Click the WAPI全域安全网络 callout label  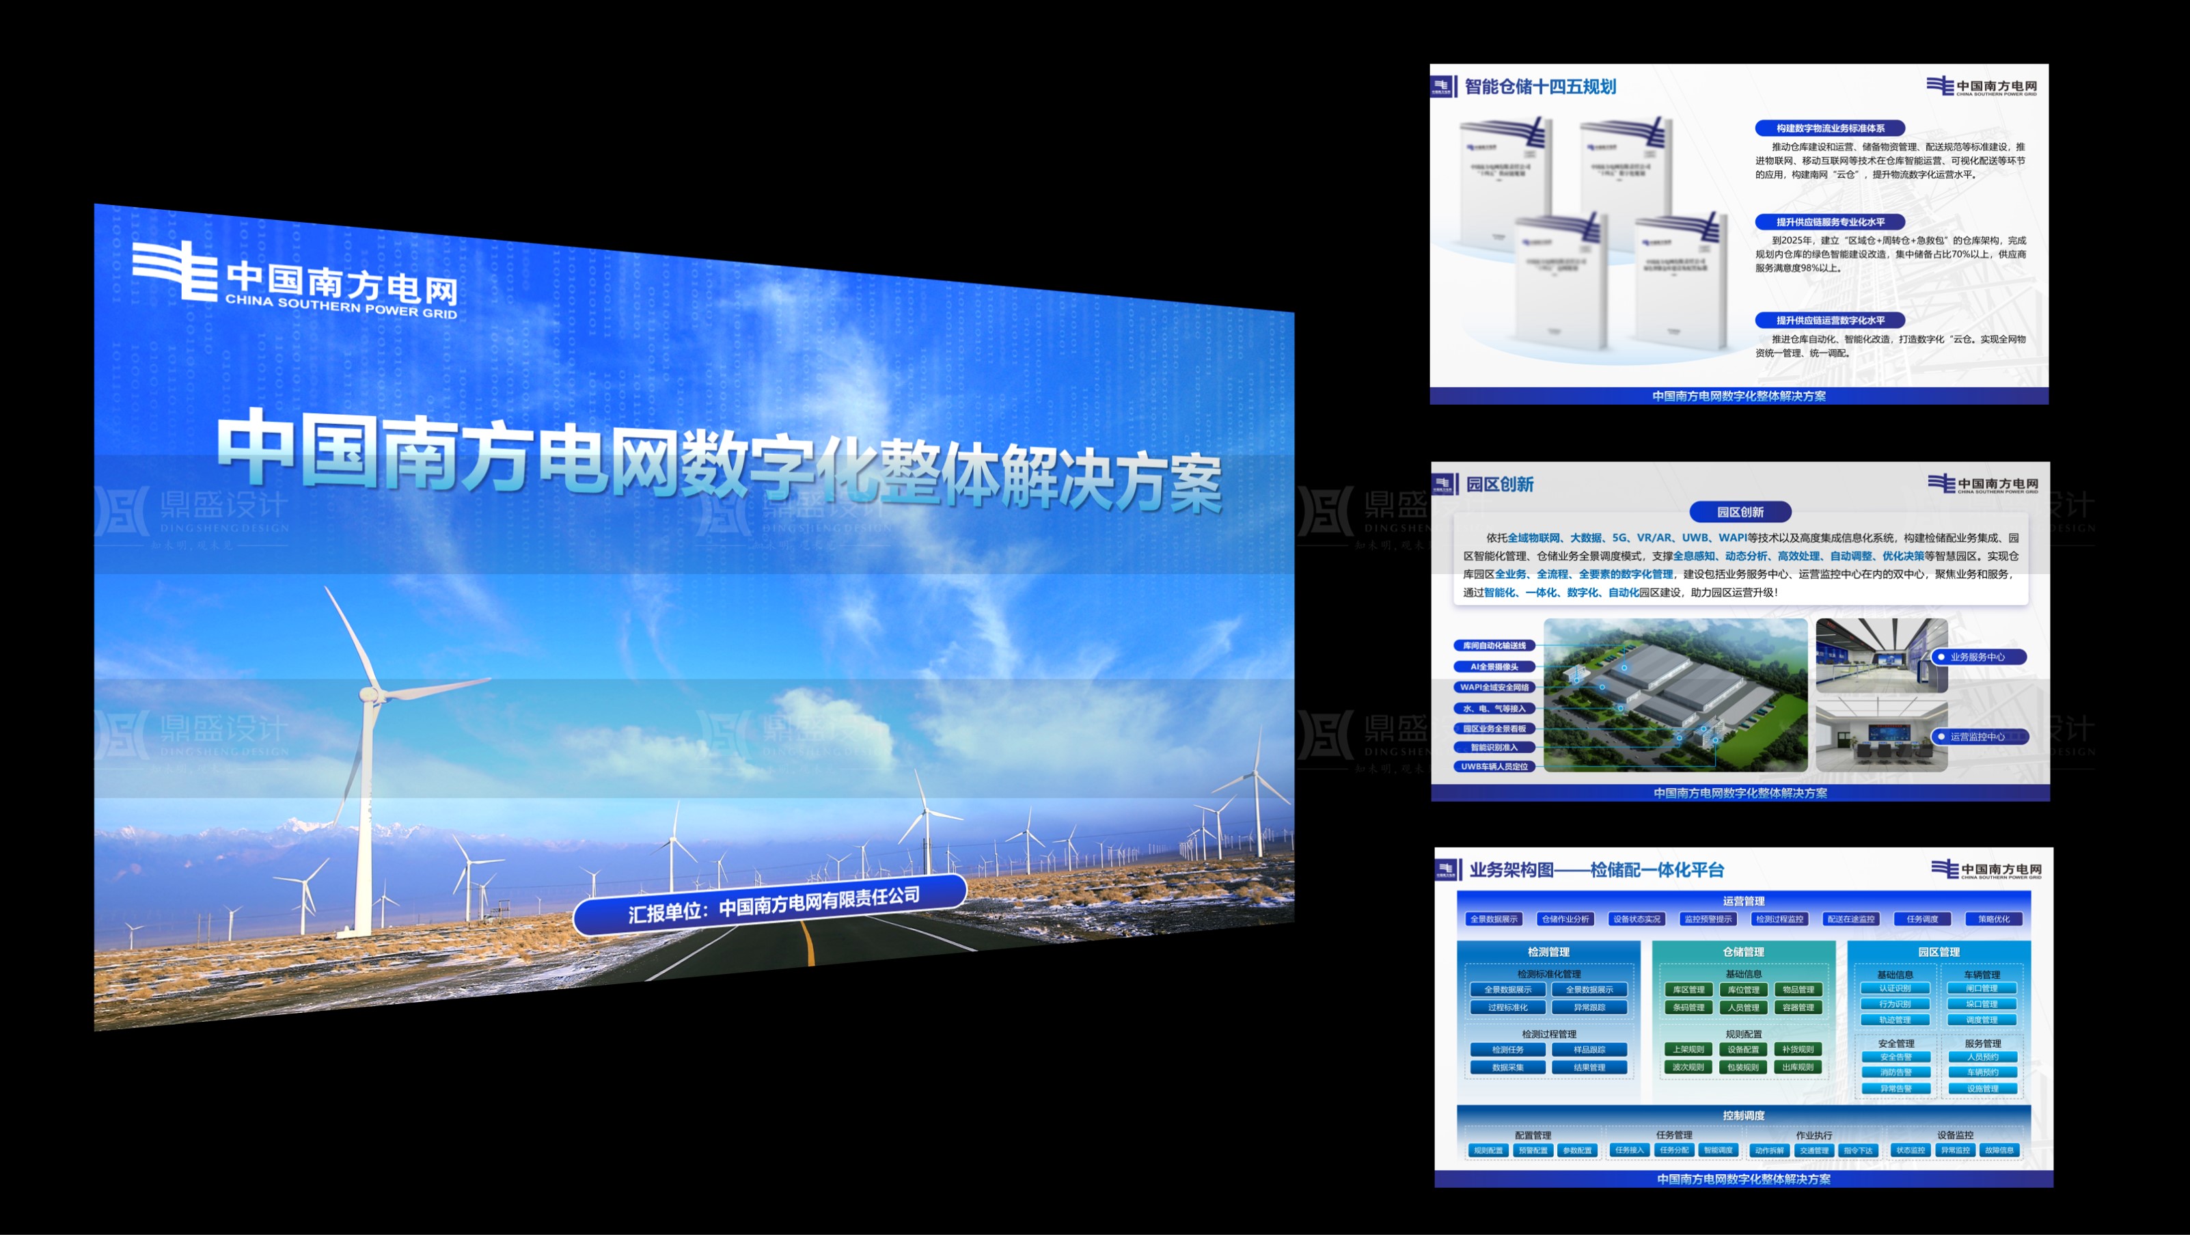click(x=1496, y=688)
